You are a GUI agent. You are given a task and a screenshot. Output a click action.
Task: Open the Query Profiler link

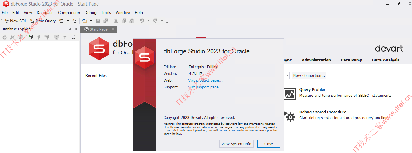[312, 89]
